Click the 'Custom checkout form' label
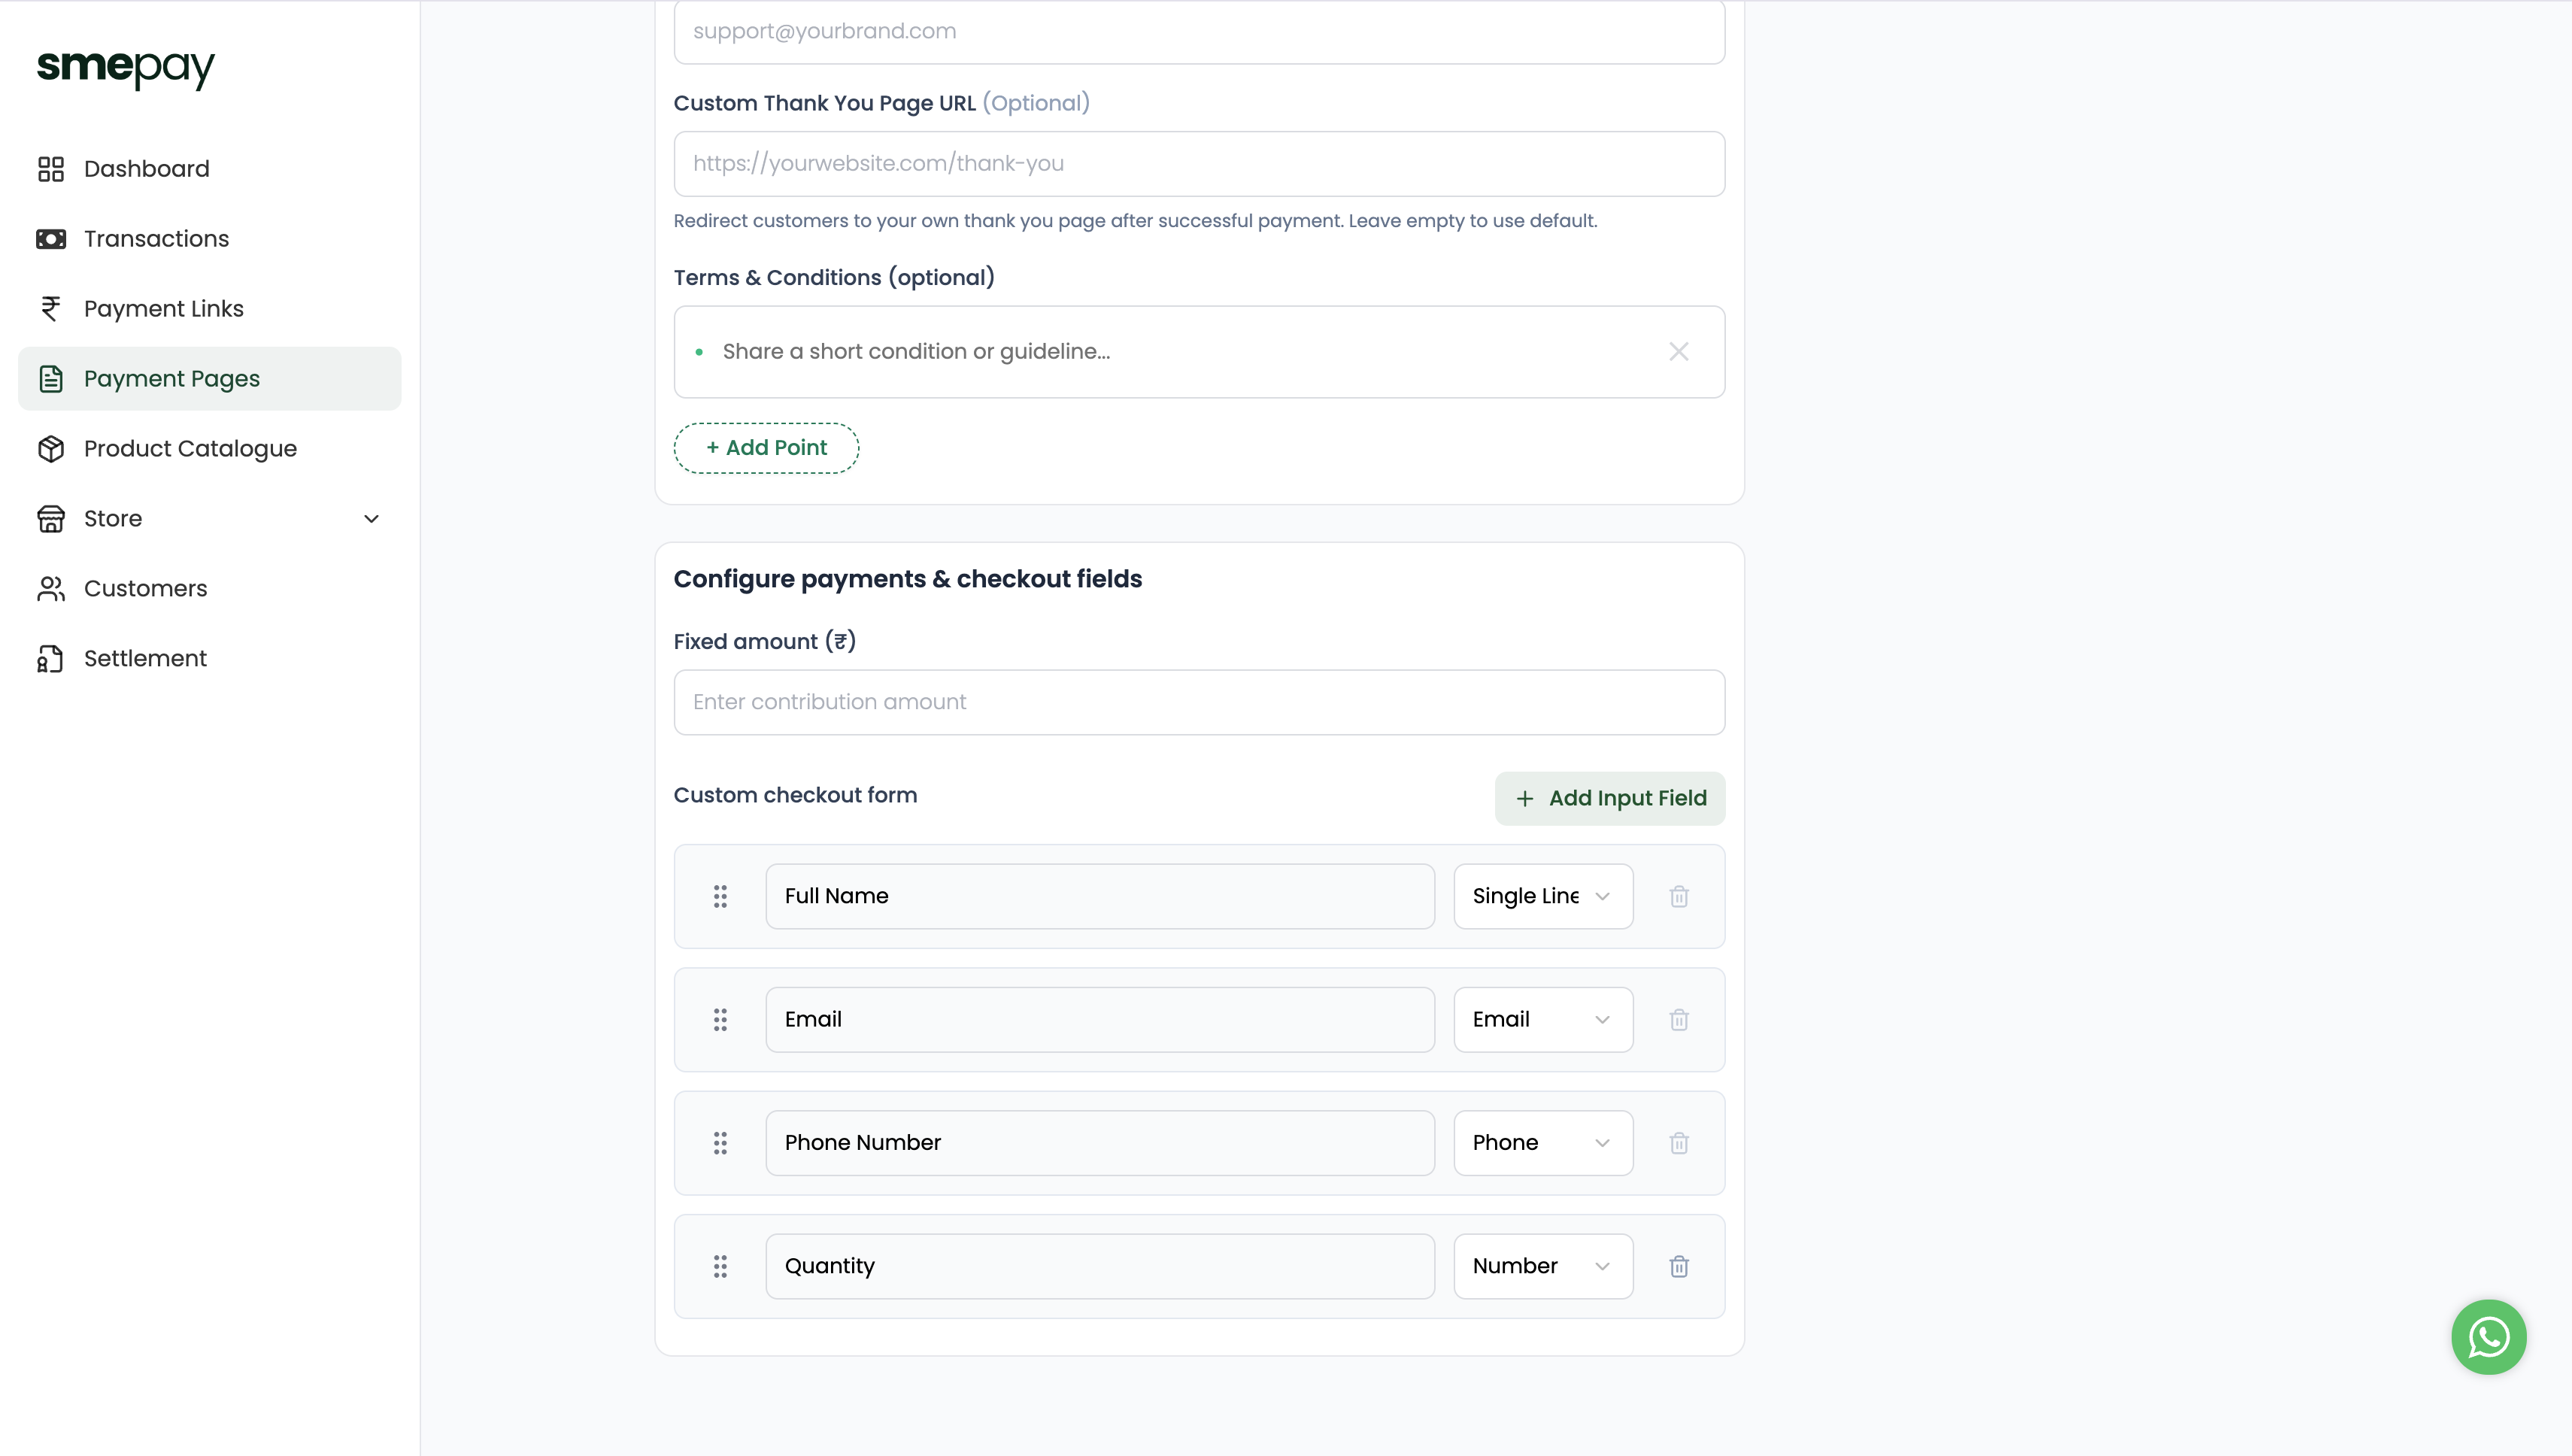 (795, 796)
